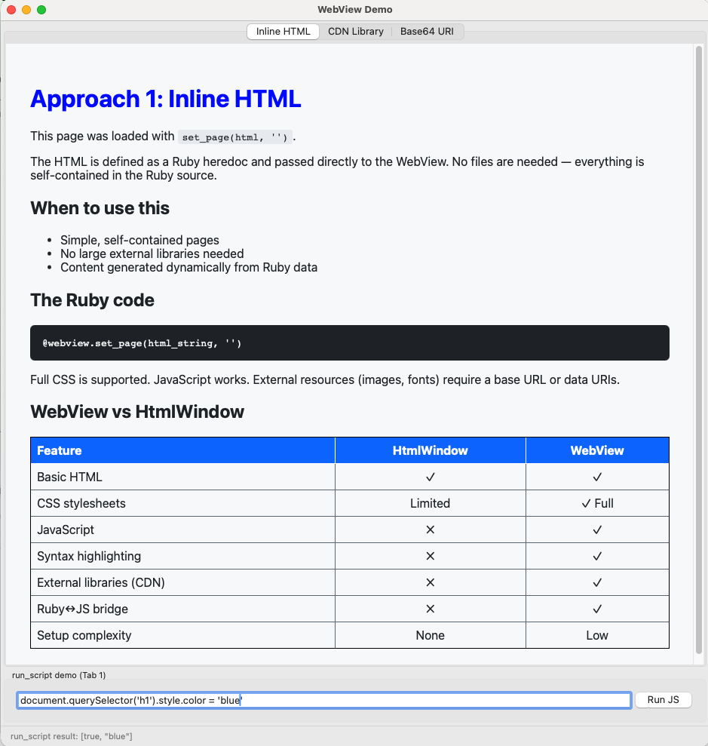Click the JavaScript command input field
Image resolution: width=708 pixels, height=746 pixels.
coord(324,700)
